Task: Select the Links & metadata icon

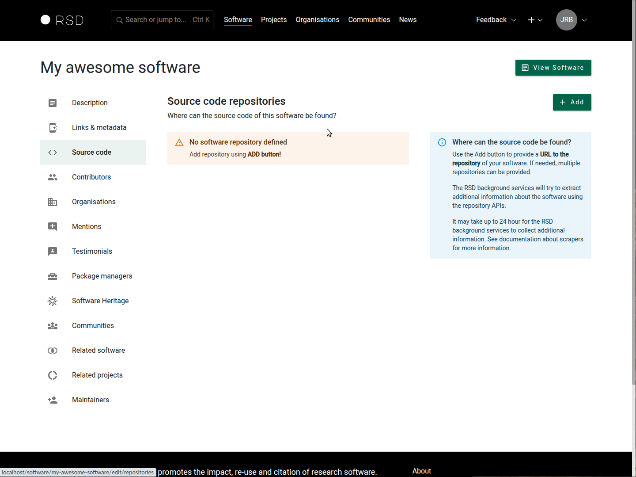Action: click(x=53, y=128)
